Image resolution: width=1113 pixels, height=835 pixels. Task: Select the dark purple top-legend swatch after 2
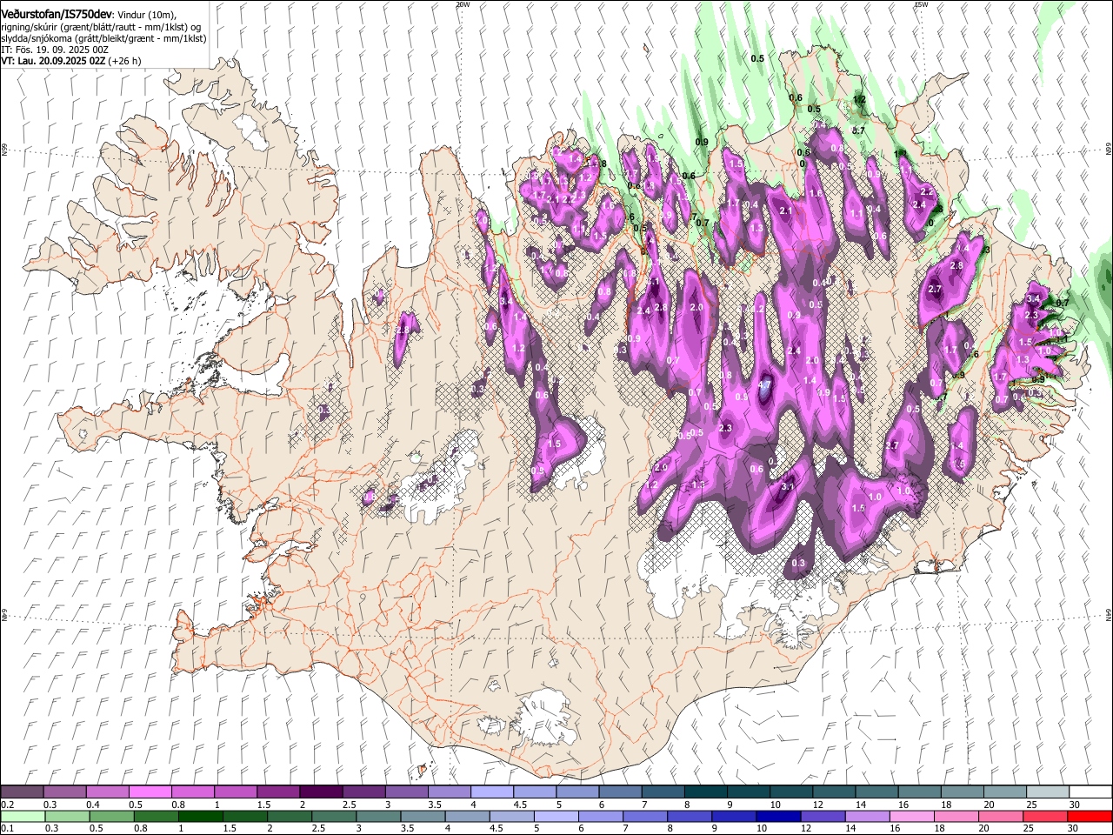point(321,792)
